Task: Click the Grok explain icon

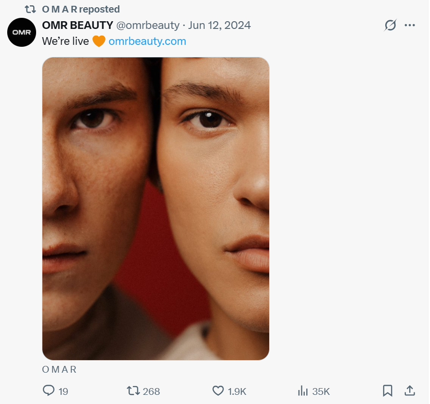Action: [390, 25]
